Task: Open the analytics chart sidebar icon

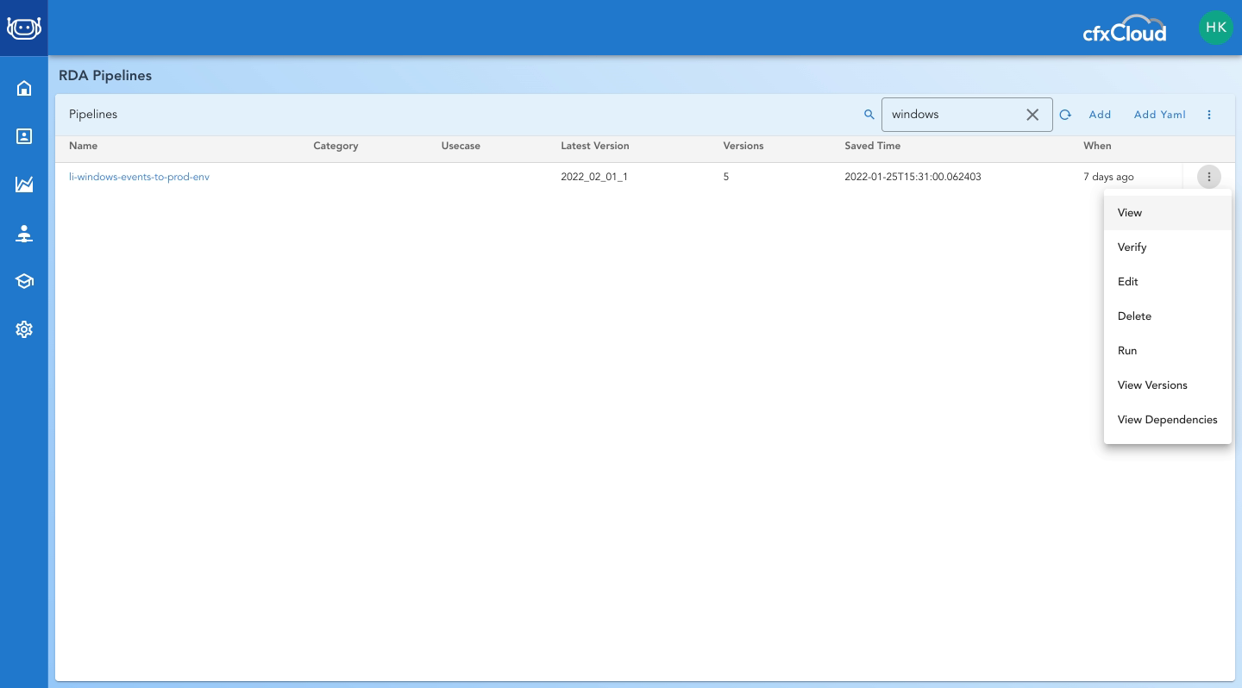Action: (24, 185)
